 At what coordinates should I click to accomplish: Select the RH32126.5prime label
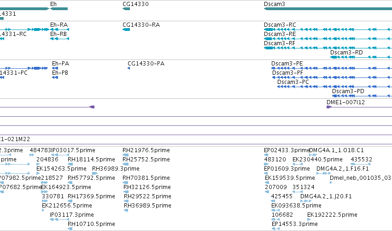[147, 188]
